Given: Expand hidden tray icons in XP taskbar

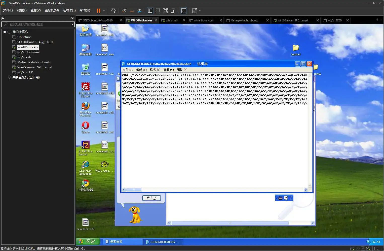Looking at the screenshot, I should 369,242.
